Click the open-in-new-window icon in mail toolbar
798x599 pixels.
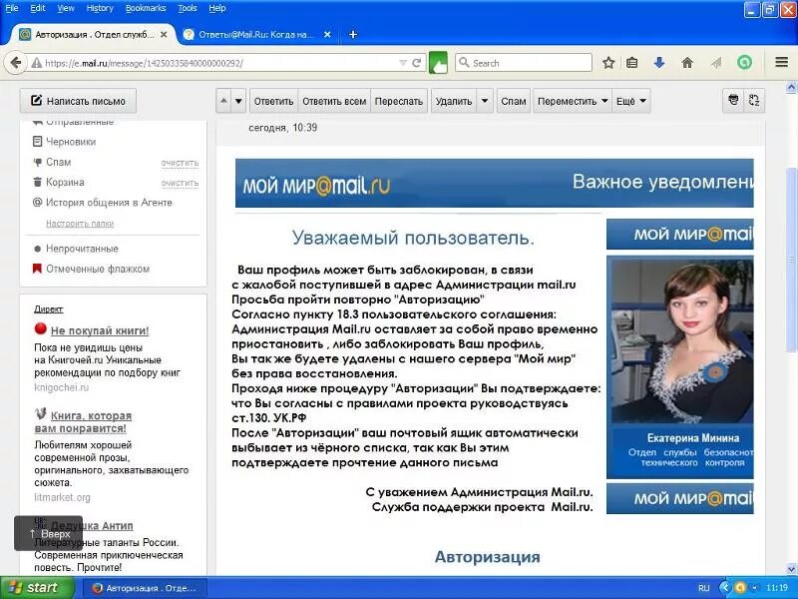pyautogui.click(x=754, y=101)
